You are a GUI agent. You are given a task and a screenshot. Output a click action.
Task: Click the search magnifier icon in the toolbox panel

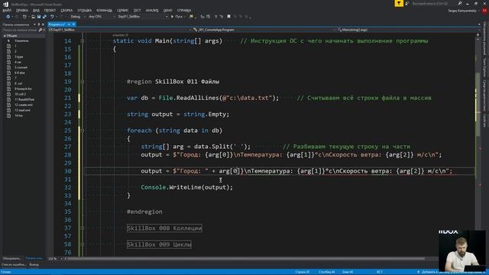40,30
